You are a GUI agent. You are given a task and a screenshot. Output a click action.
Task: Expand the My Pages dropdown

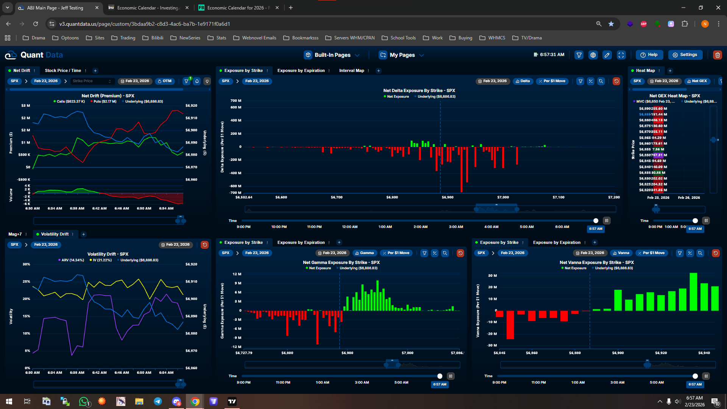click(x=402, y=55)
